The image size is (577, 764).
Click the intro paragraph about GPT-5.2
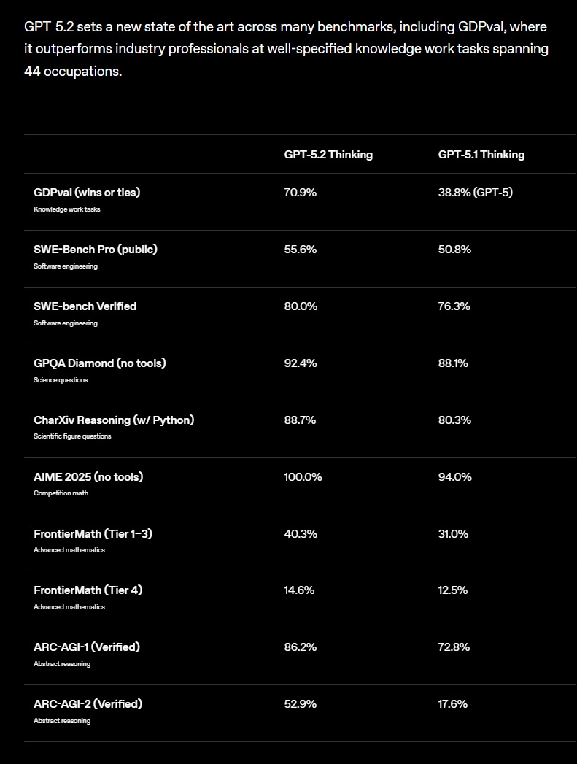click(x=286, y=49)
